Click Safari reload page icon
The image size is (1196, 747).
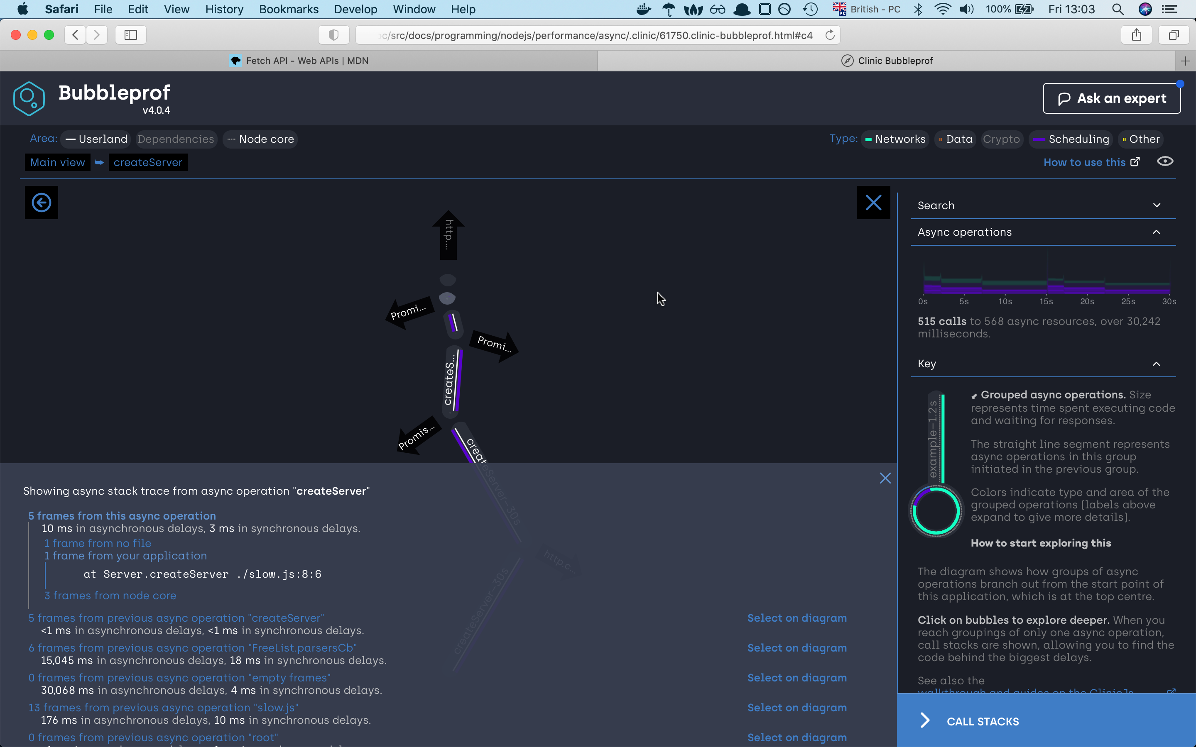(x=830, y=35)
